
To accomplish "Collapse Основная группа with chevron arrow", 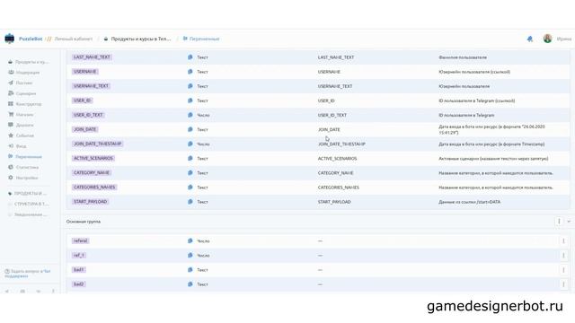I will coord(569,222).
